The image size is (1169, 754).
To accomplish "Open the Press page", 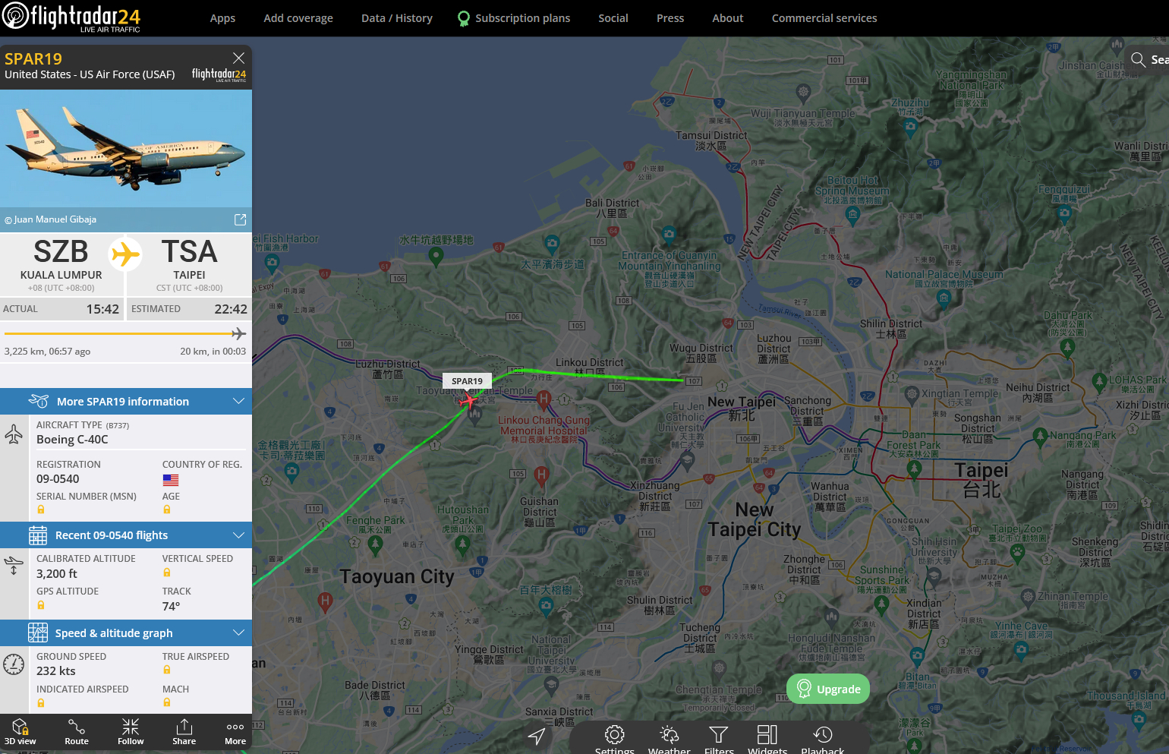I will tap(670, 18).
